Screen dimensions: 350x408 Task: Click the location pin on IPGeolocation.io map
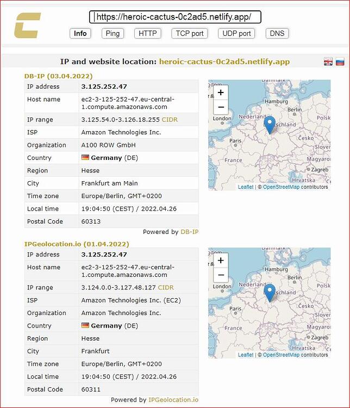click(270, 293)
